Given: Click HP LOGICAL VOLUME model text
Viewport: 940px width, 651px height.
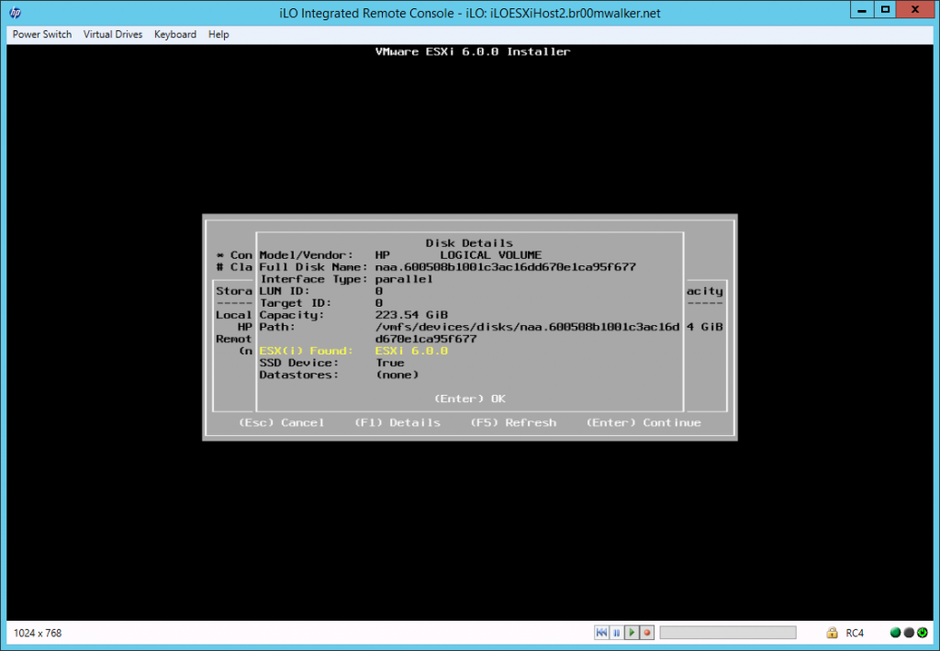Looking at the screenshot, I should [459, 254].
